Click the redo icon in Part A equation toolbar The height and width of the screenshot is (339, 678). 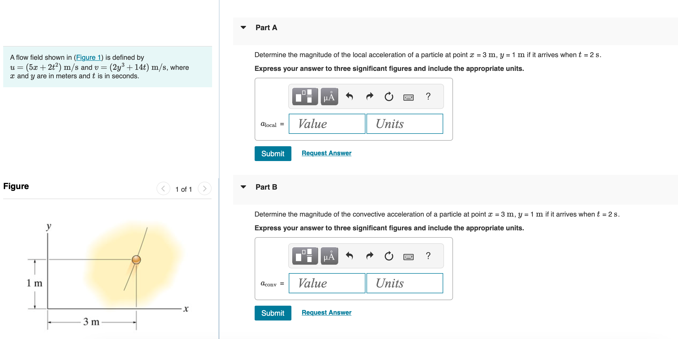(x=369, y=97)
